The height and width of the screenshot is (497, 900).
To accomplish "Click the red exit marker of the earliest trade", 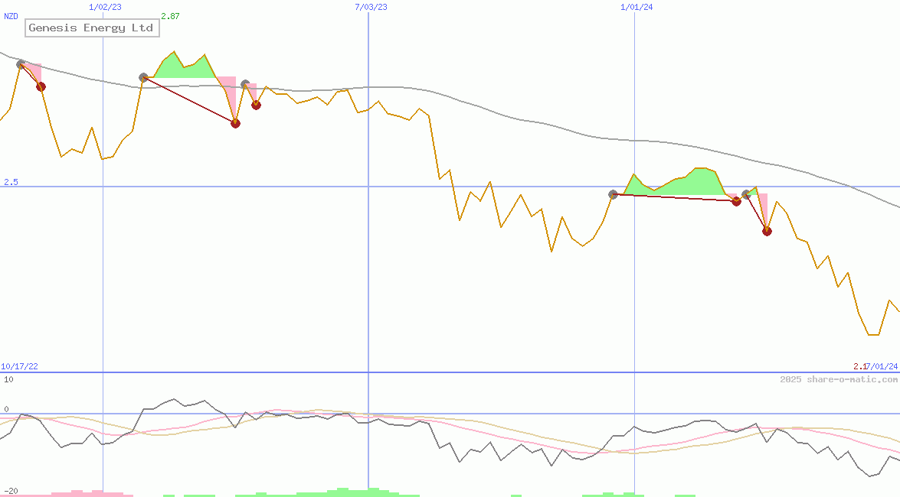I will click(41, 86).
